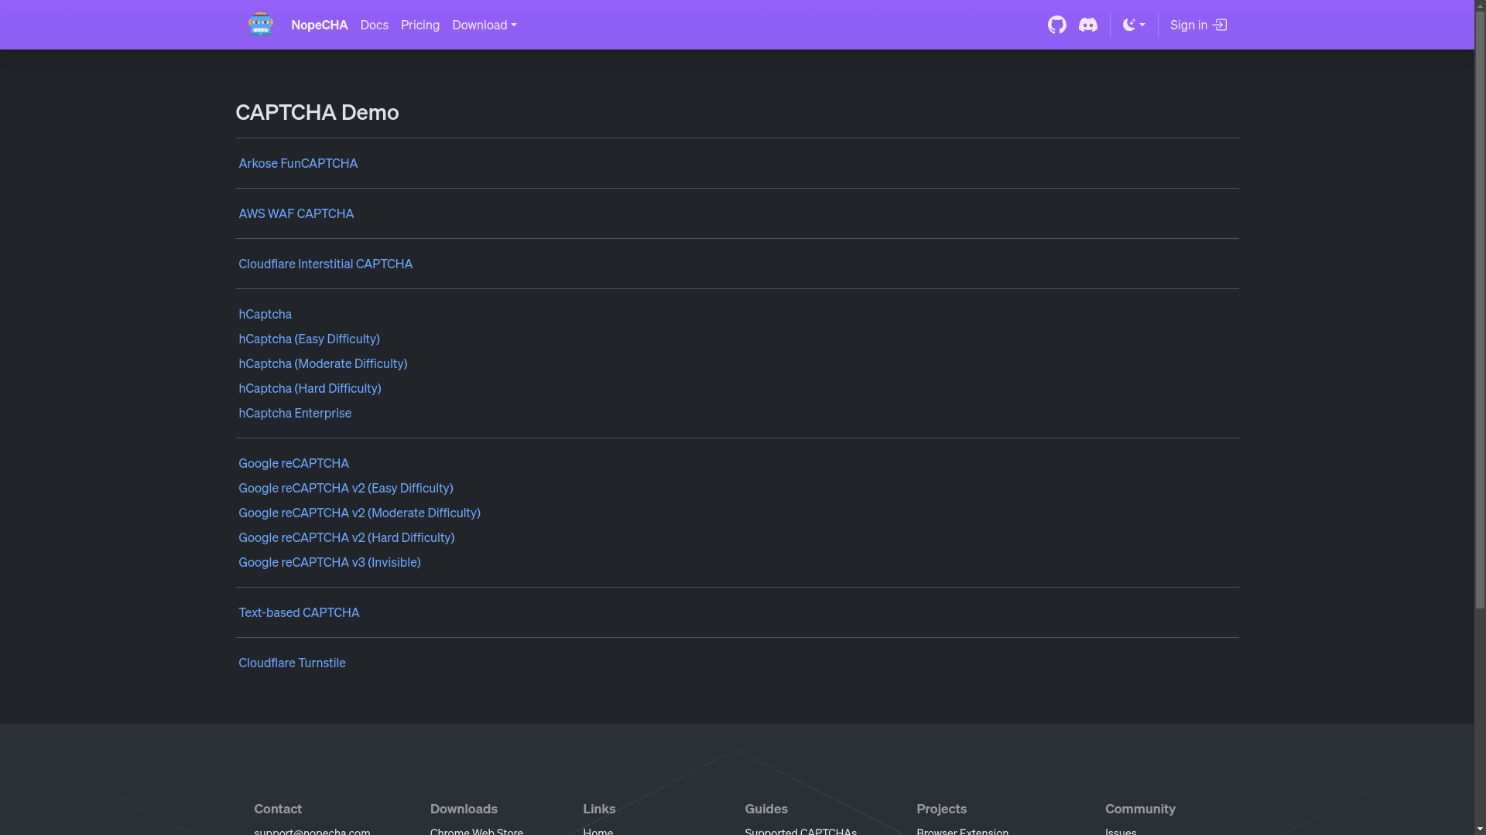This screenshot has height=835, width=1486.
Task: Open the GitHub icon link
Action: click(1056, 25)
